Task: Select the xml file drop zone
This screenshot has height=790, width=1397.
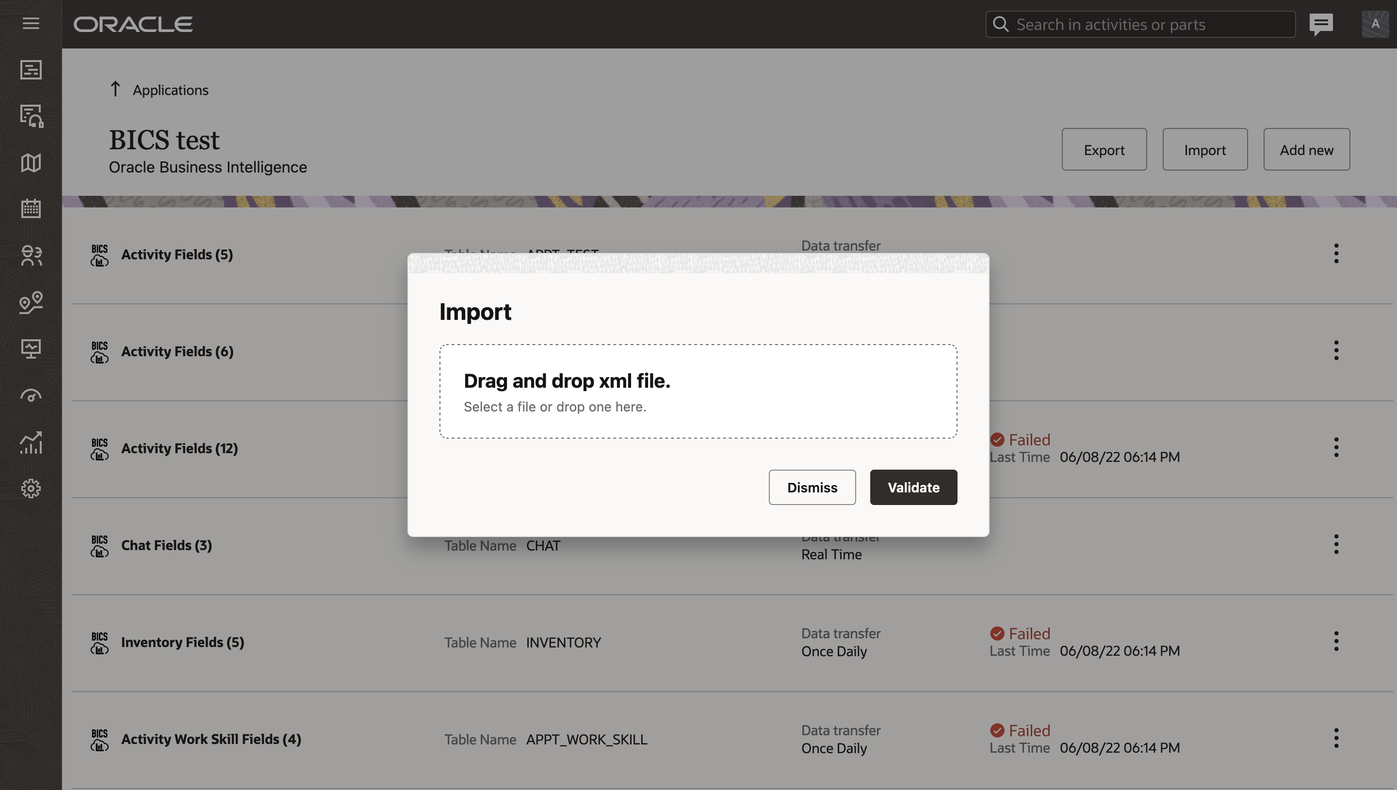Action: [x=698, y=391]
